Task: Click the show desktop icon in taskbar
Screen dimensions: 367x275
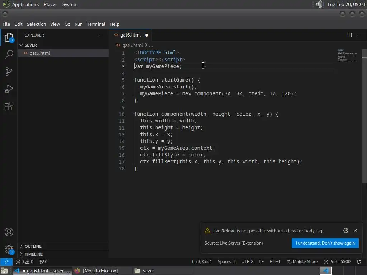Action: tap(4, 271)
